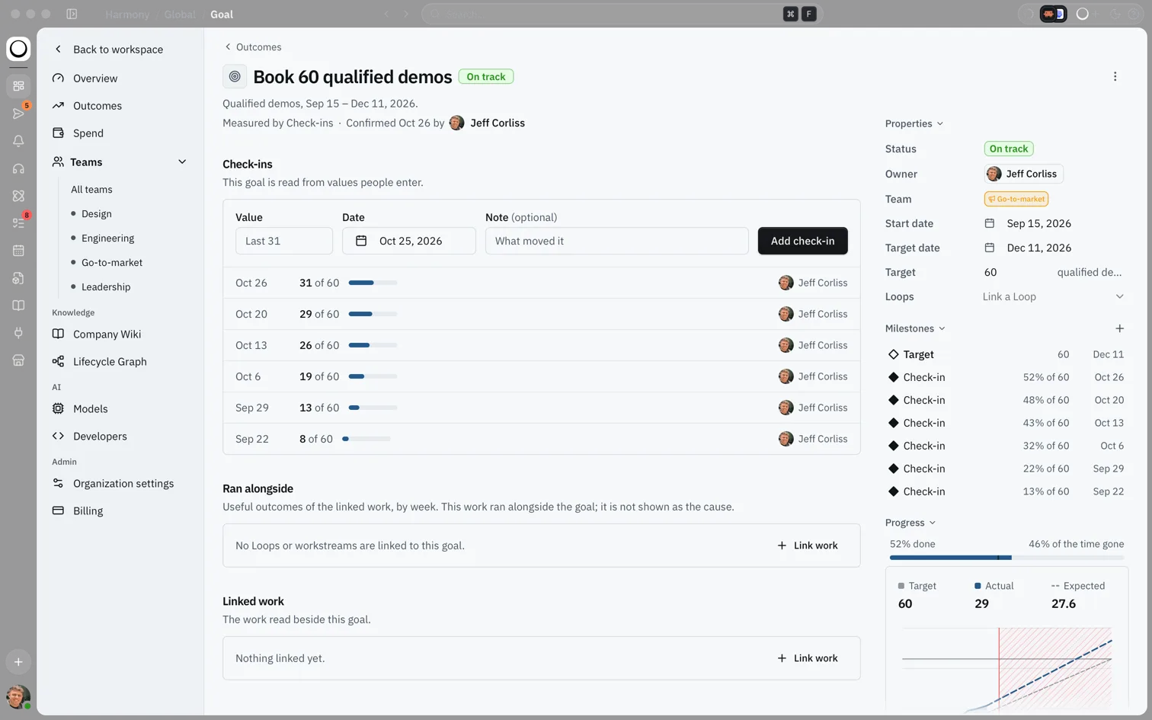Open the headphones support icon

click(x=18, y=168)
